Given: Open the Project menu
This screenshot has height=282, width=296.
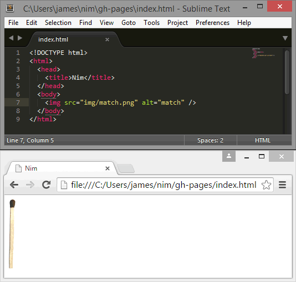Looking at the screenshot, I should tap(177, 23).
